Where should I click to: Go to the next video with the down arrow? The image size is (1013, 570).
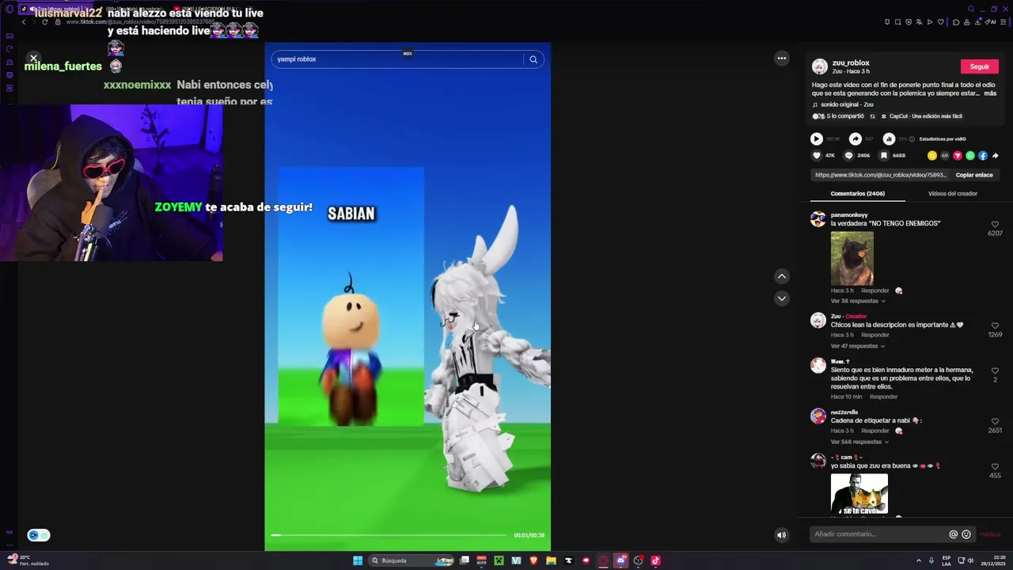[782, 298]
